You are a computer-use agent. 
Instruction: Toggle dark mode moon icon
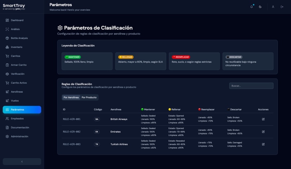[x=260, y=7]
